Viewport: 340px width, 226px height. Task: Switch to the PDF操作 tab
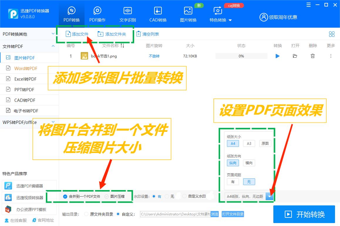97,13
